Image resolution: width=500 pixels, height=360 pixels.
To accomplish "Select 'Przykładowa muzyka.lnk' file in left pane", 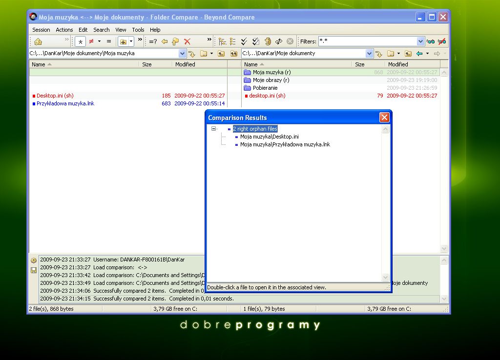I will 128,103.
